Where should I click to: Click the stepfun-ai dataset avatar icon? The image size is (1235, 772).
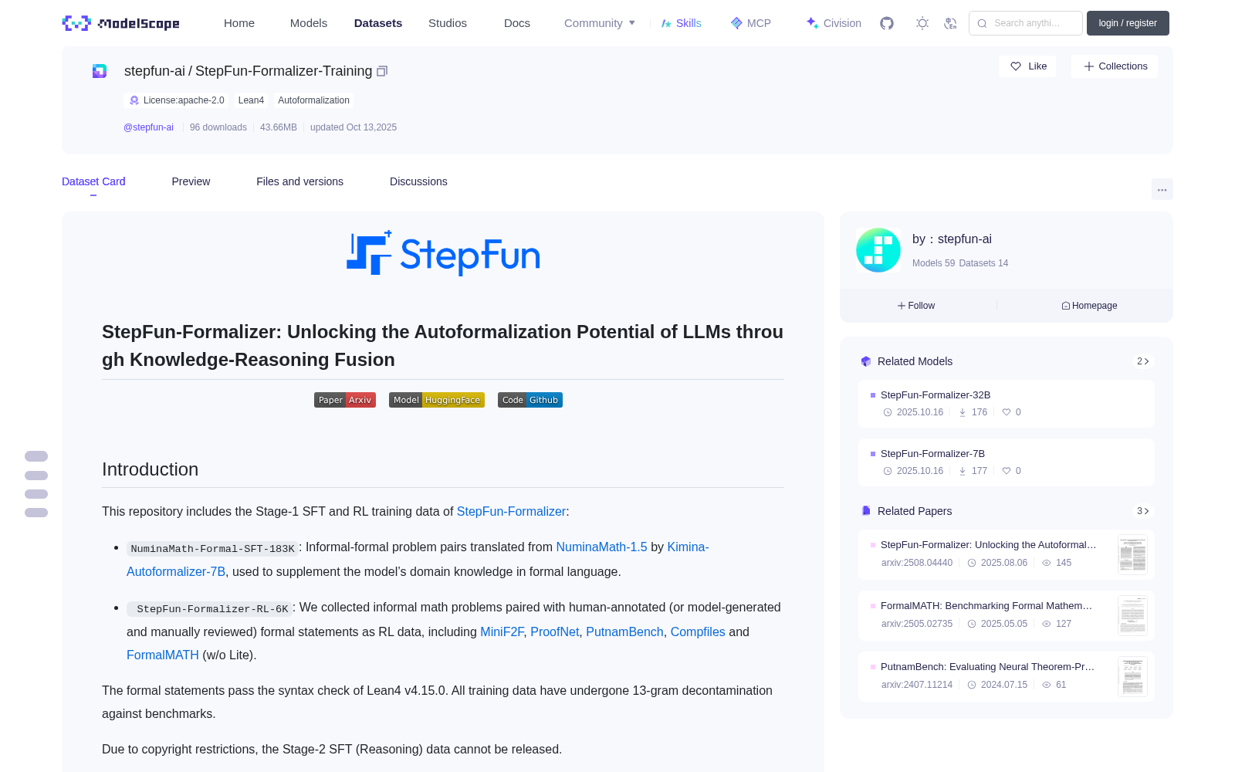point(100,71)
